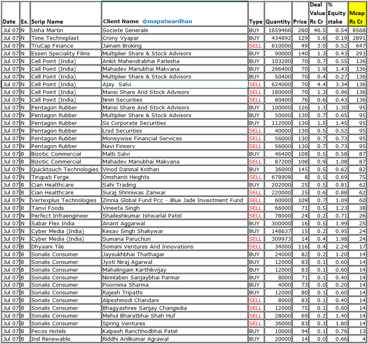Select the quantity cell '1659466'
The image size is (368, 344).
(278, 30)
